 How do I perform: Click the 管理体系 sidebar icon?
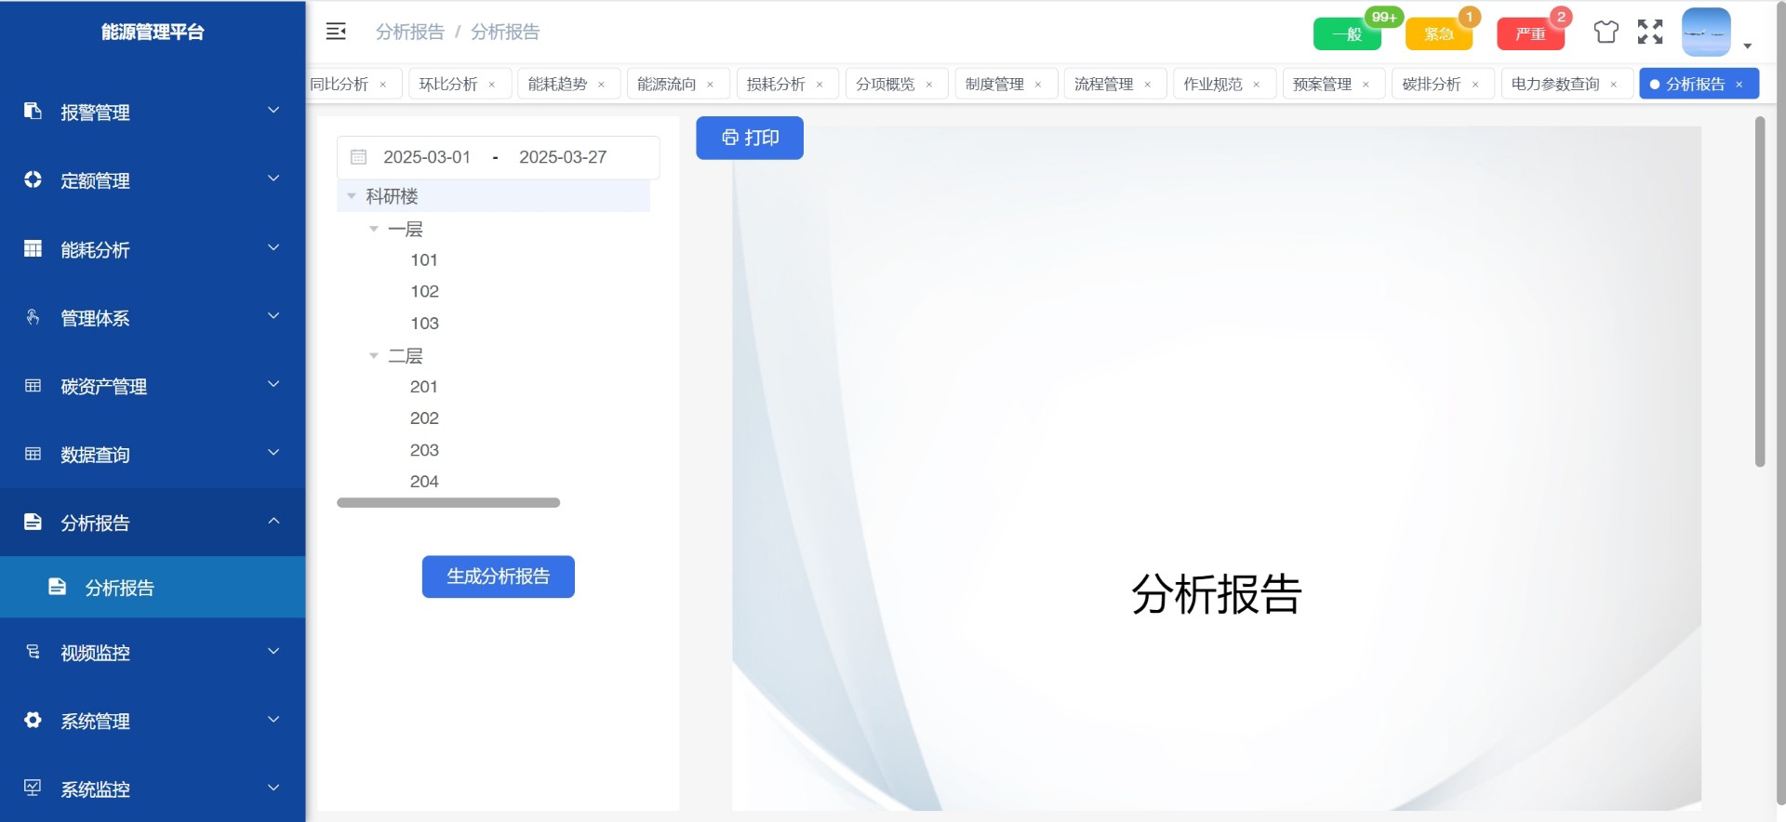point(33,317)
